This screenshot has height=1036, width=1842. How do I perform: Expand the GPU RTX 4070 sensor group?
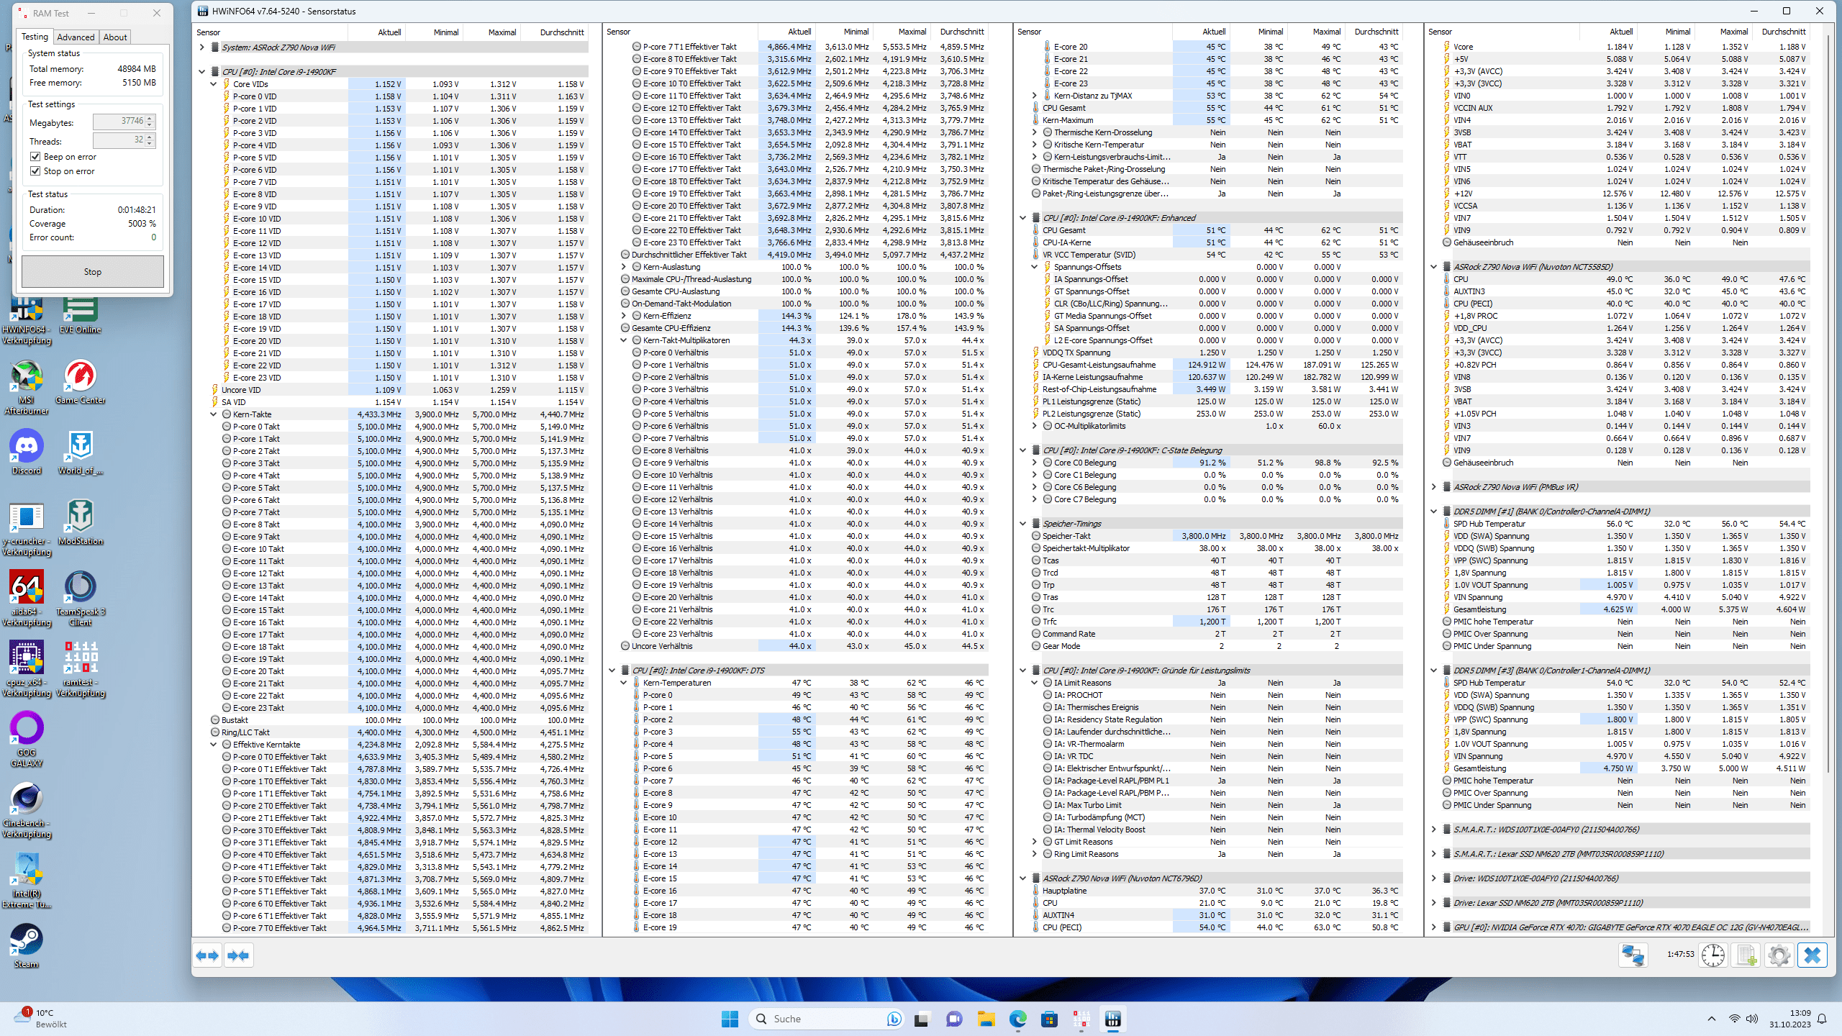pyautogui.click(x=1433, y=927)
